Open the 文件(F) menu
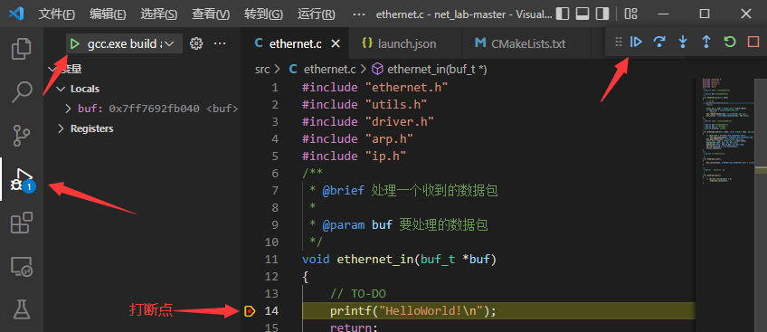Screen dimensions: 767x332 click(x=56, y=14)
